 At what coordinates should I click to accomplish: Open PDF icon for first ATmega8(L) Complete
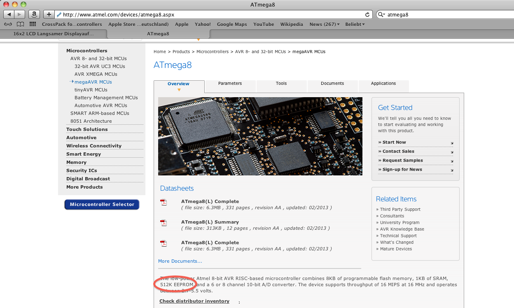[x=164, y=202]
